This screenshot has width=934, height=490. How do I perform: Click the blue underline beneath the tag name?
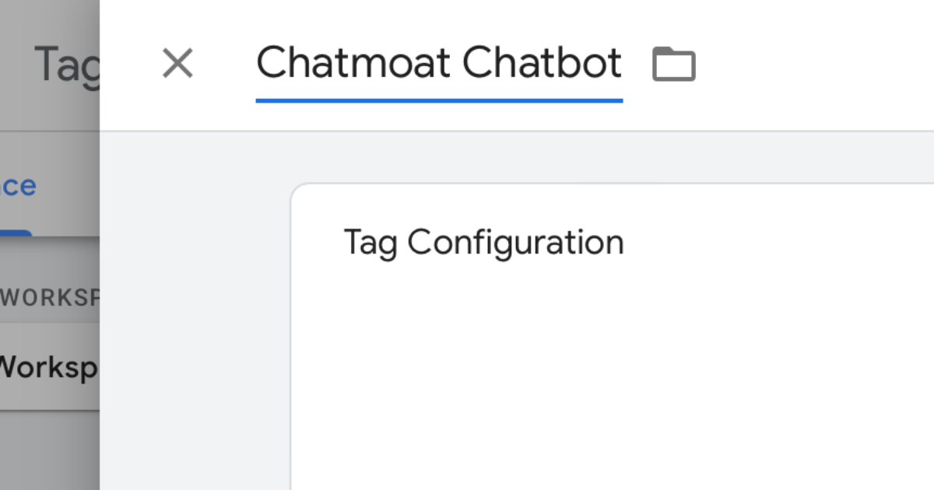click(x=439, y=100)
